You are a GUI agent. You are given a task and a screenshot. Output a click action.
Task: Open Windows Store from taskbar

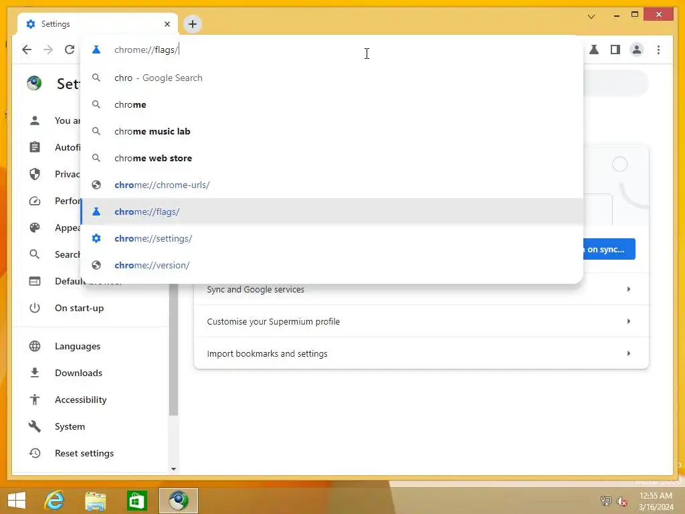(x=136, y=501)
